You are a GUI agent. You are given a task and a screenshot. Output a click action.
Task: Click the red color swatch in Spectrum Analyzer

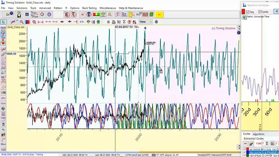pyautogui.click(x=243, y=12)
